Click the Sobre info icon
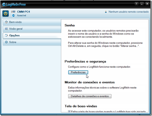The width and height of the screenshot is (152, 116). point(6,42)
